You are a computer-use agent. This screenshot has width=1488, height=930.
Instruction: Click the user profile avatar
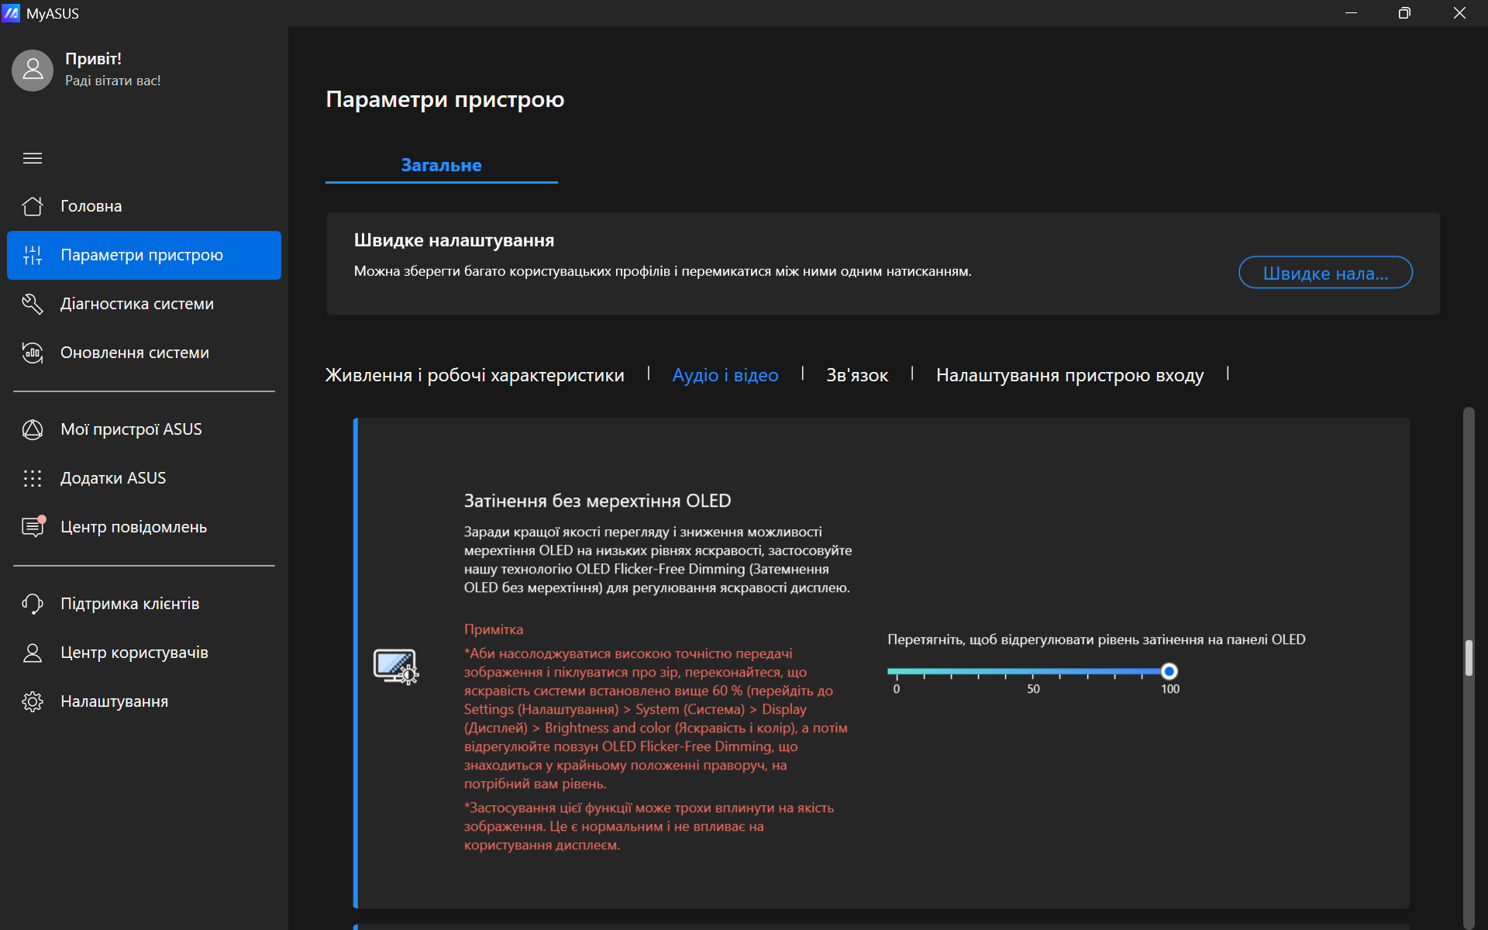tap(33, 71)
